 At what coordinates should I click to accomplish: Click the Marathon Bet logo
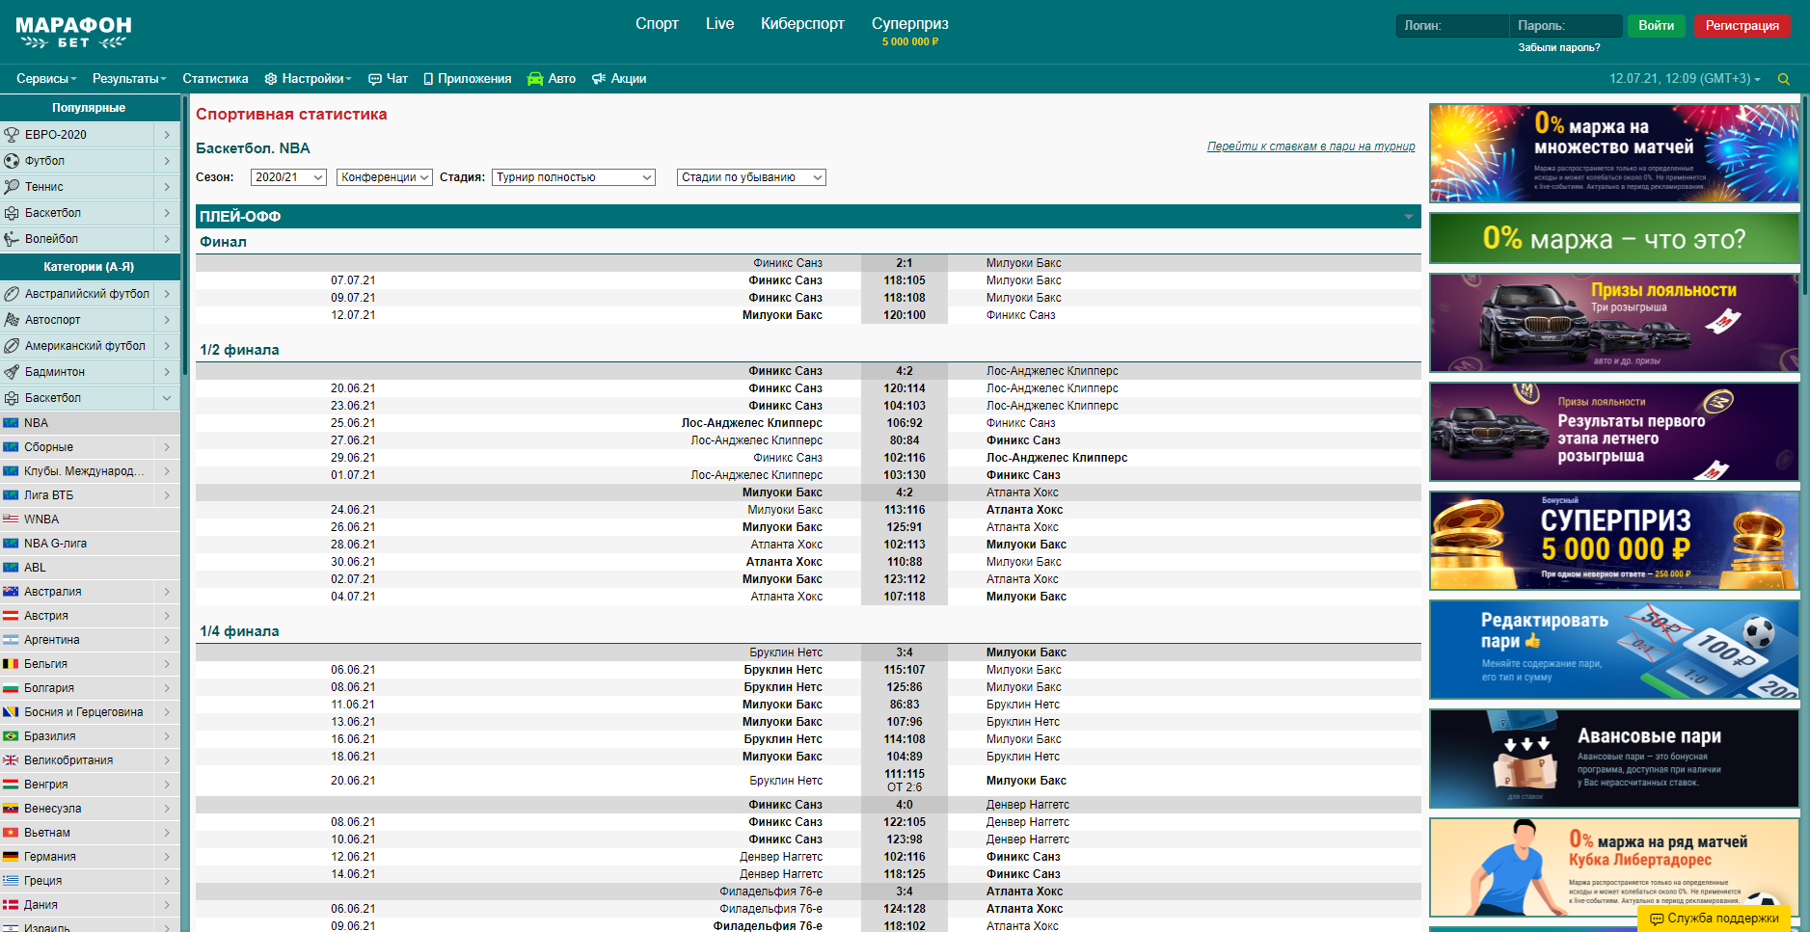73,32
